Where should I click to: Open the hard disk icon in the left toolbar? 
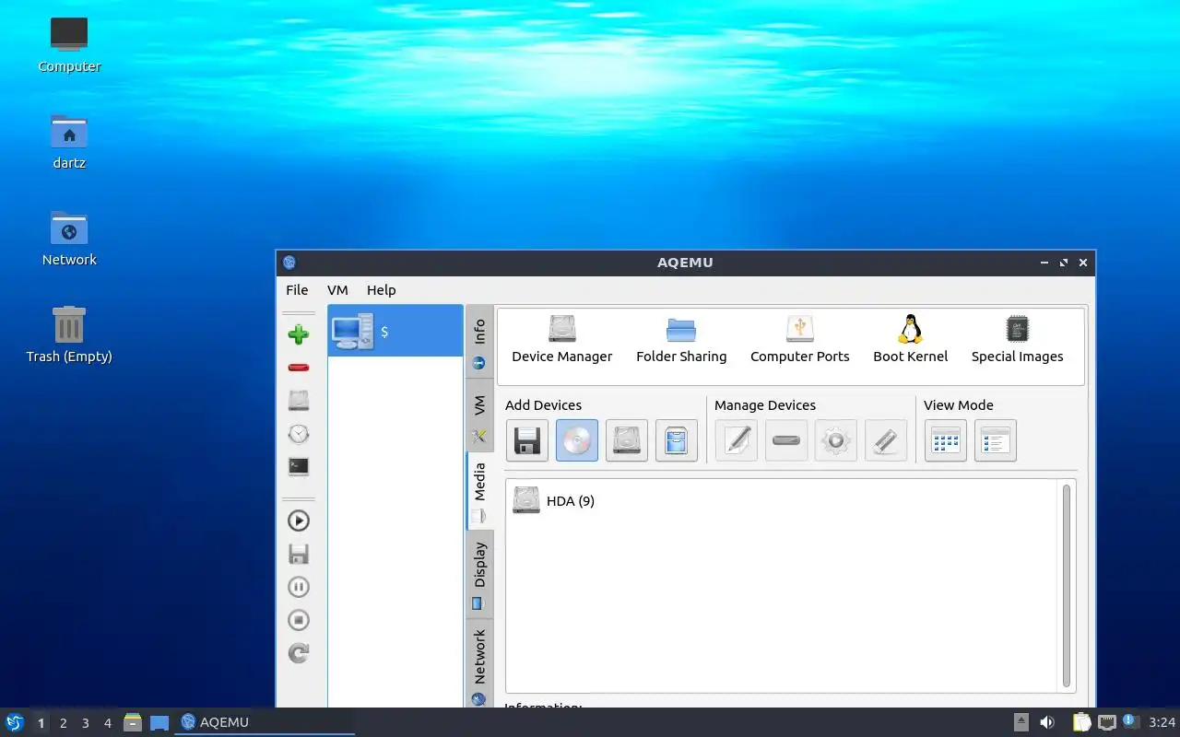pyautogui.click(x=298, y=401)
